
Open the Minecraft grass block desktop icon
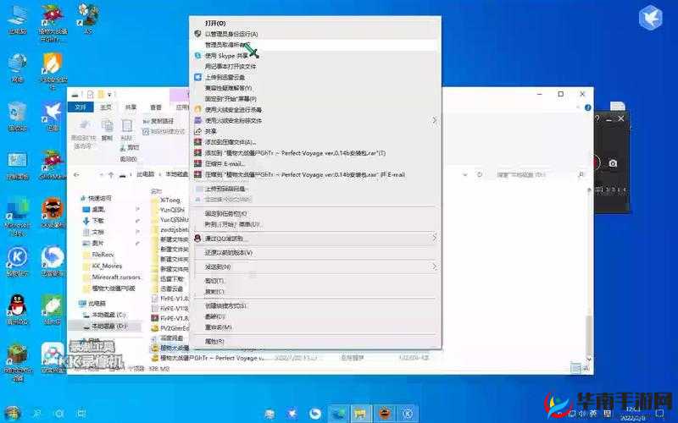(17, 362)
